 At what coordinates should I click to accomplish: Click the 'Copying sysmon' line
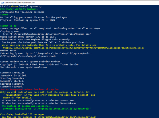10,31
